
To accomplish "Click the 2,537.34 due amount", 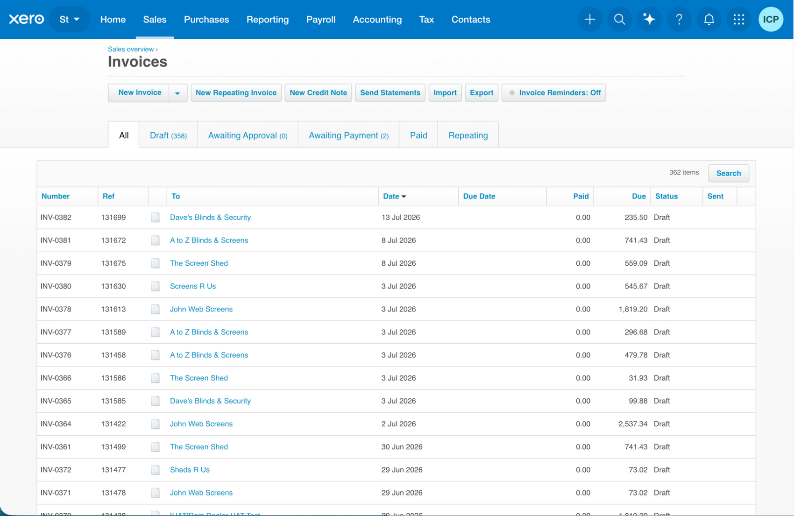I will coord(633,424).
